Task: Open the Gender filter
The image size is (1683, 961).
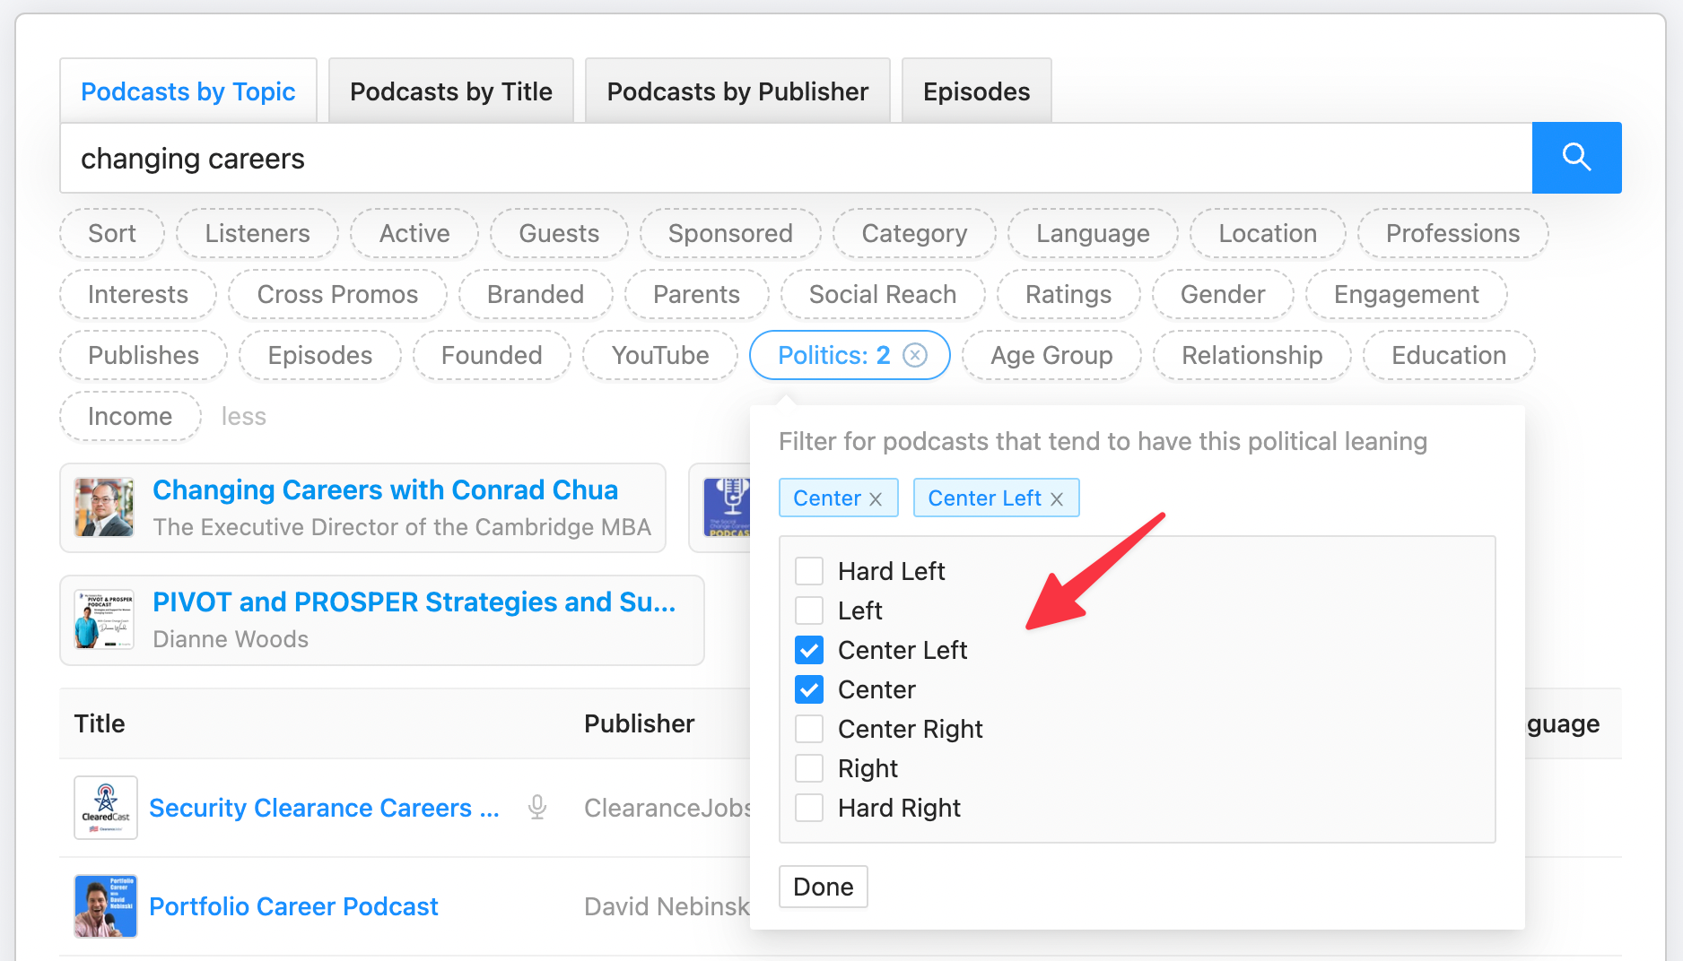Action: tap(1223, 294)
